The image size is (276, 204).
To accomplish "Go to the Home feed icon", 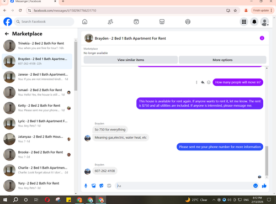I will 84,22.
